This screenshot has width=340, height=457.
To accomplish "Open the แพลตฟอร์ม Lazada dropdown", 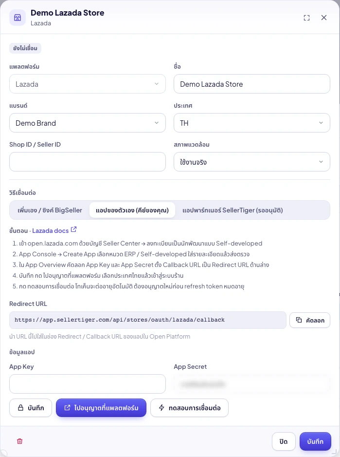I will click(88, 84).
